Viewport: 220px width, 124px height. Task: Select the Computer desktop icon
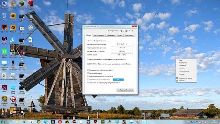pyautogui.click(x=4, y=4)
